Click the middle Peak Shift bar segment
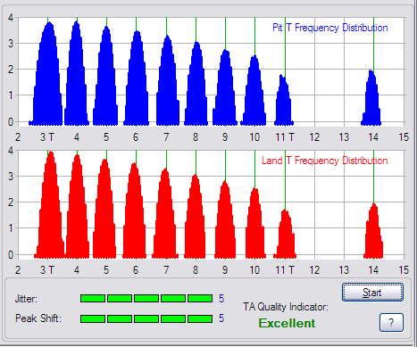 (146, 318)
